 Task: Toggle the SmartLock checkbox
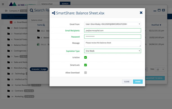pyautogui.click(x=85, y=65)
